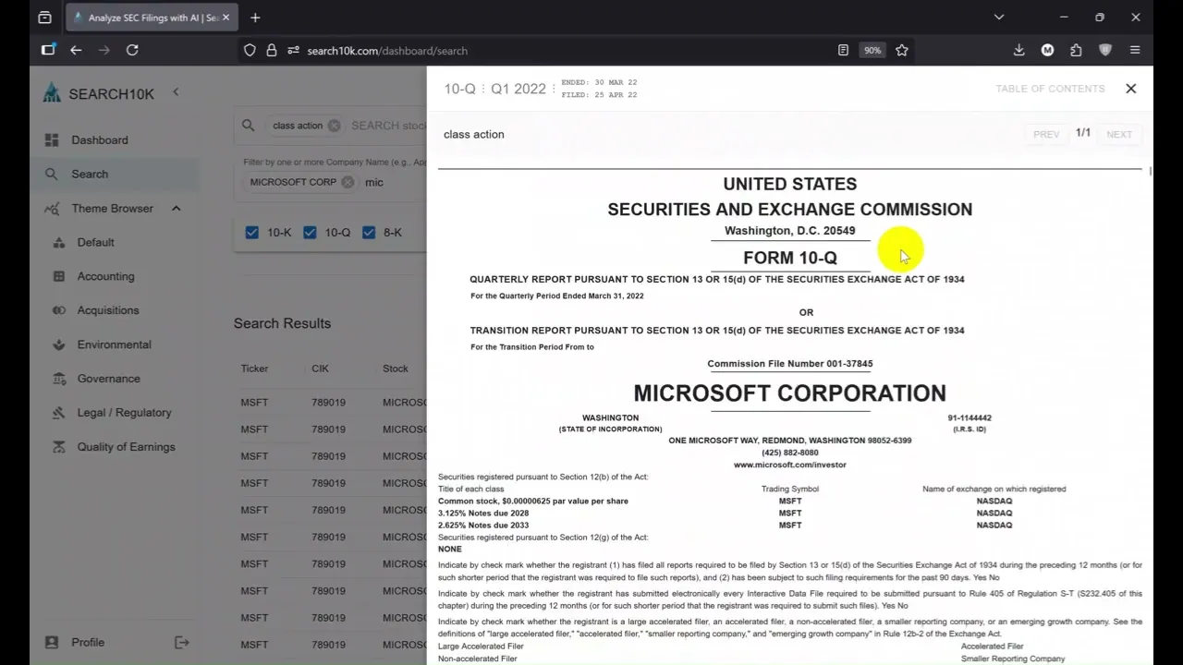Click the PREV match button
The image size is (1183, 665).
1046,134
